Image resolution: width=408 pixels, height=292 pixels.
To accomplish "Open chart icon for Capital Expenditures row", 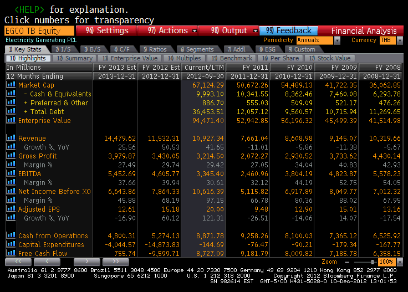I will [x=11, y=244].
